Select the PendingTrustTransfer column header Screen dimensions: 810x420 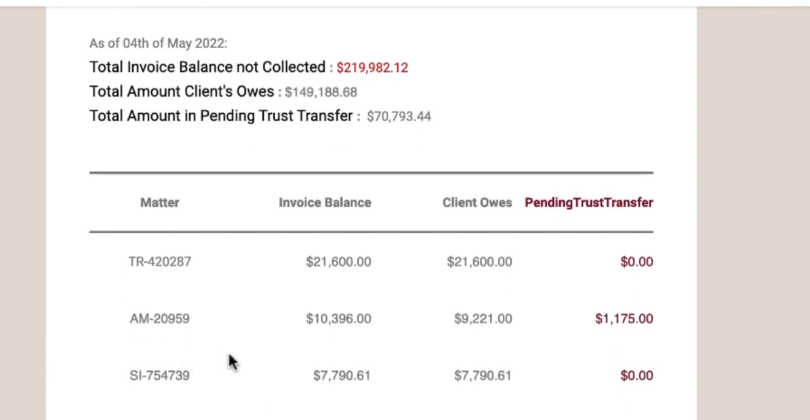pyautogui.click(x=588, y=203)
